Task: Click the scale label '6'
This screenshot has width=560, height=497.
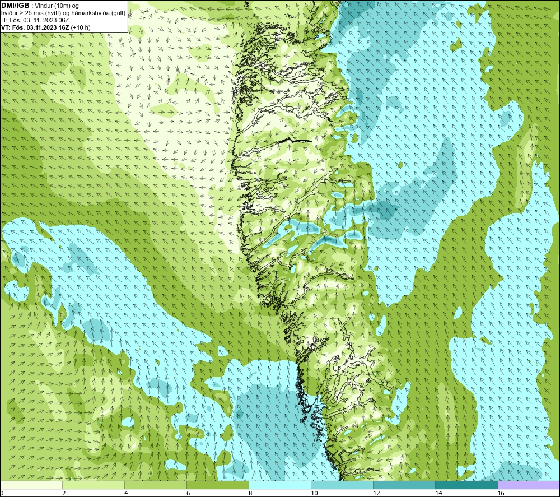Action: pyautogui.click(x=188, y=494)
